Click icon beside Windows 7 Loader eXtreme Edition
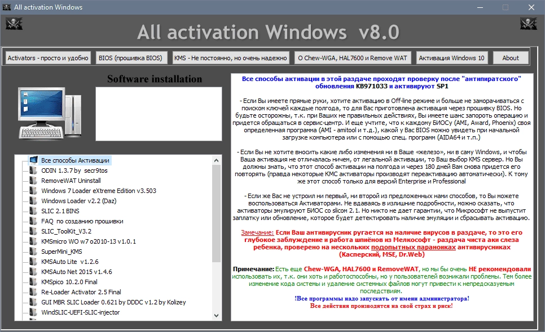The width and height of the screenshot is (545, 332). [x=33, y=191]
